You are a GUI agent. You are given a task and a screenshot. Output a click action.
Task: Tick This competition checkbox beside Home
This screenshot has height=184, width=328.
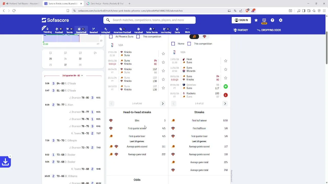click(x=189, y=44)
